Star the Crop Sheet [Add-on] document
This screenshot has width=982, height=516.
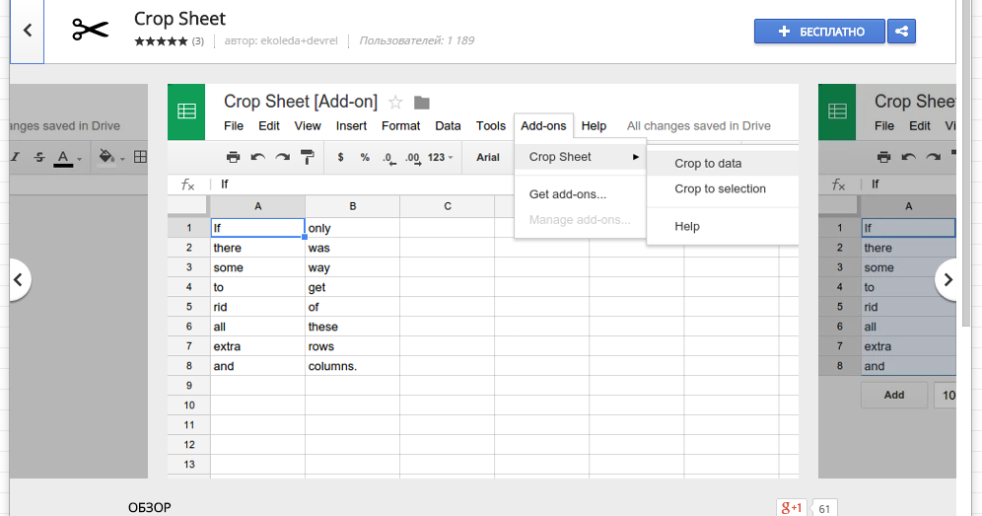395,103
